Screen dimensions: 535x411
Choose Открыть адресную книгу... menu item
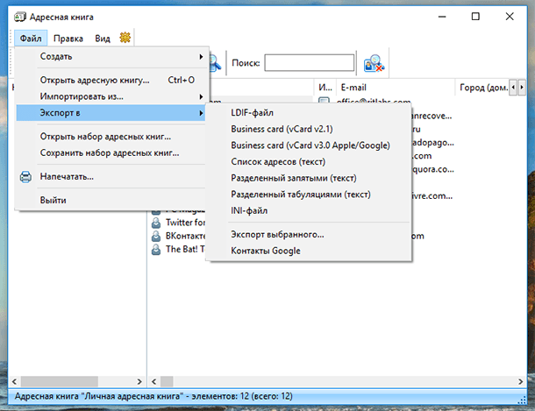click(111, 80)
